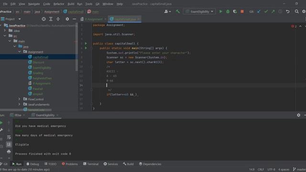Run with coverage icon in toolbar
The height and width of the screenshot is (172, 306).
(235, 11)
